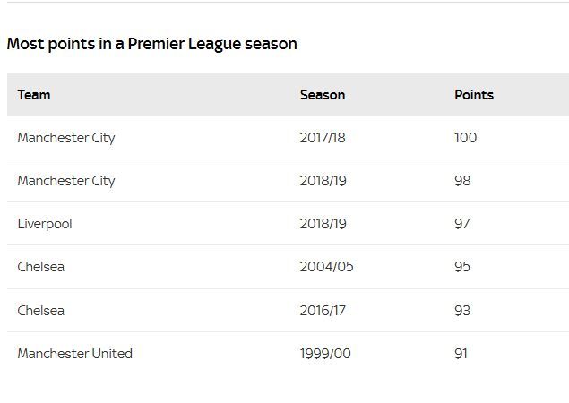Select the Liverpool team cell

click(45, 224)
